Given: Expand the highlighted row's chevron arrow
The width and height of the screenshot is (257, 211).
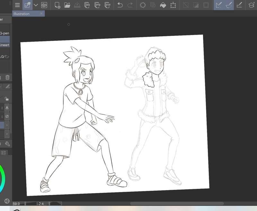Looking at the screenshot, I should pos(7,125).
